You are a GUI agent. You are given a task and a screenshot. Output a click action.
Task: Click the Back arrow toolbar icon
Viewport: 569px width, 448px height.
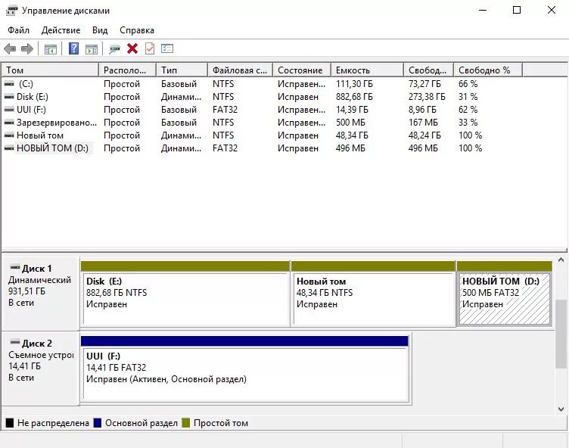coord(10,48)
